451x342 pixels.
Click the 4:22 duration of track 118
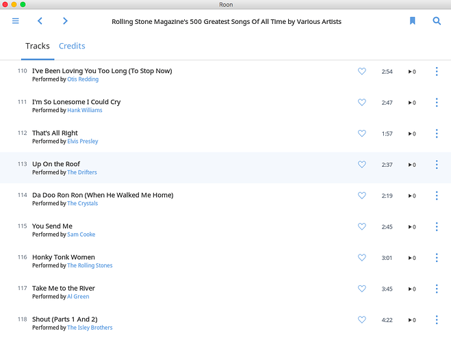click(387, 320)
